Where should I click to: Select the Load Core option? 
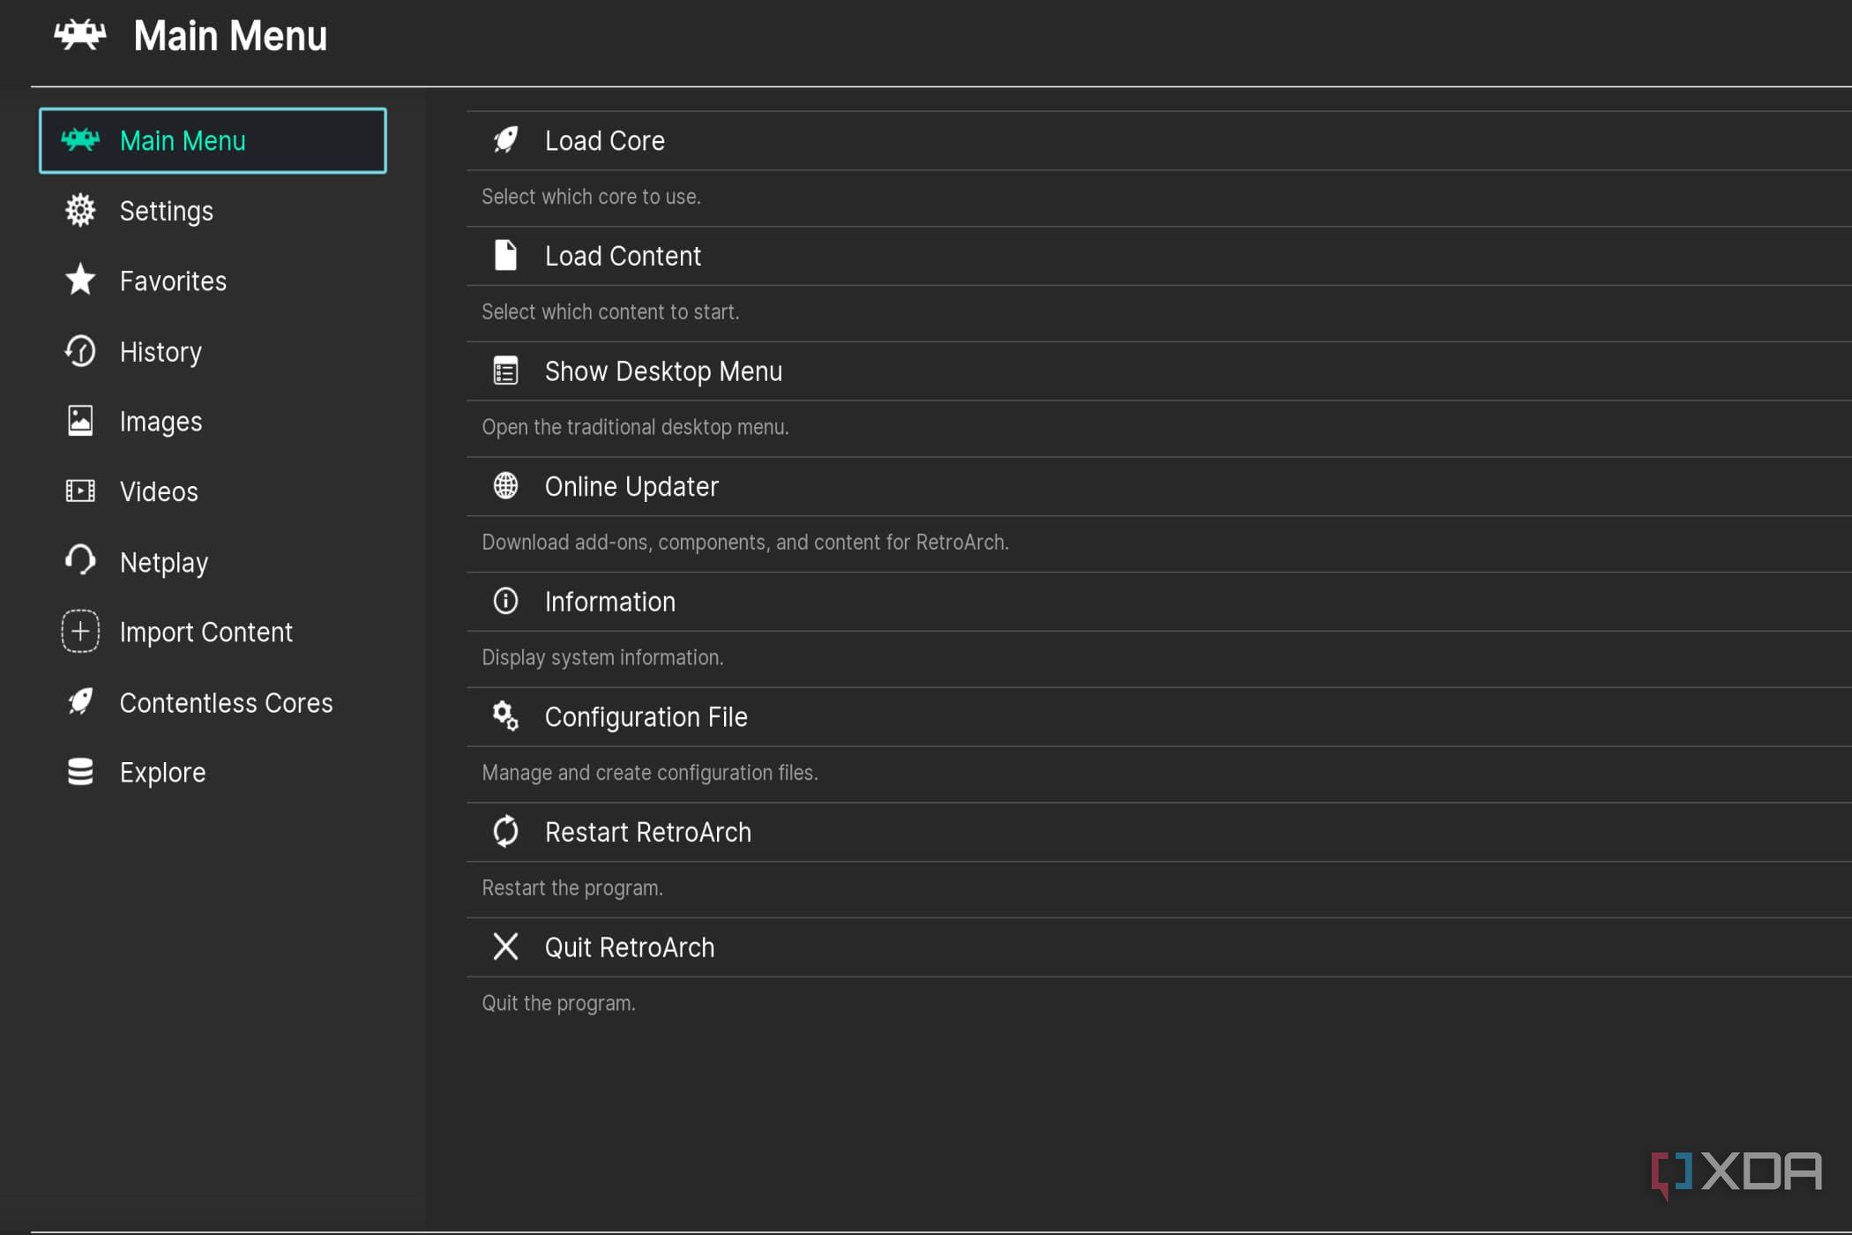coord(1159,140)
